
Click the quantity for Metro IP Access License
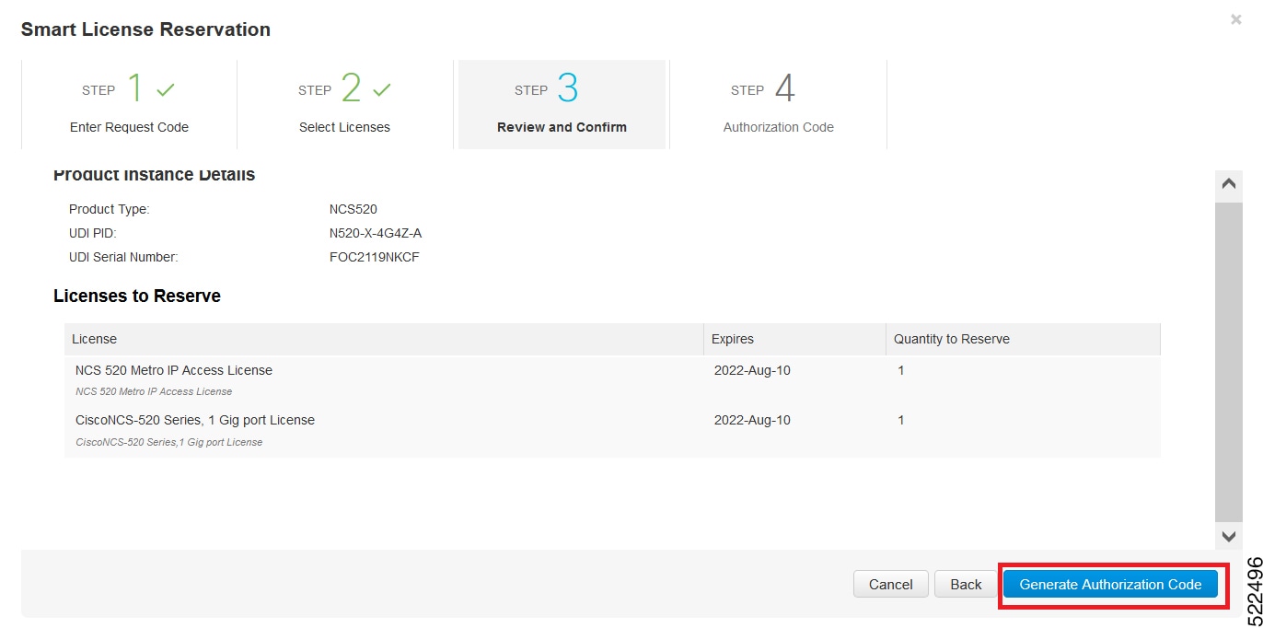(901, 370)
